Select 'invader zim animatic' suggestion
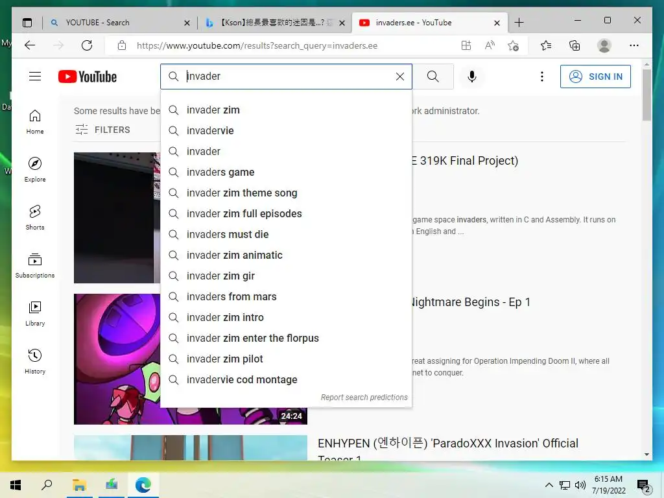This screenshot has width=664, height=498. [x=286, y=255]
